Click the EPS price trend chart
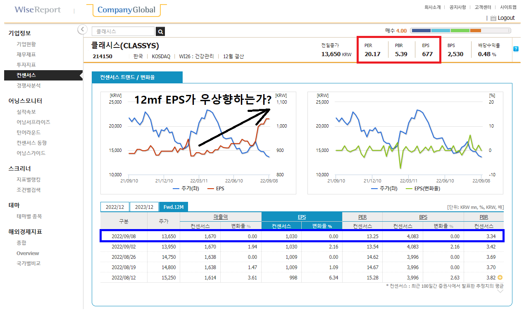 click(198, 143)
